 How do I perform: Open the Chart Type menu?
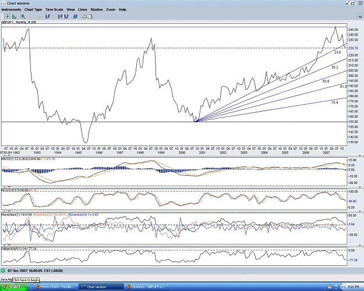coord(33,9)
